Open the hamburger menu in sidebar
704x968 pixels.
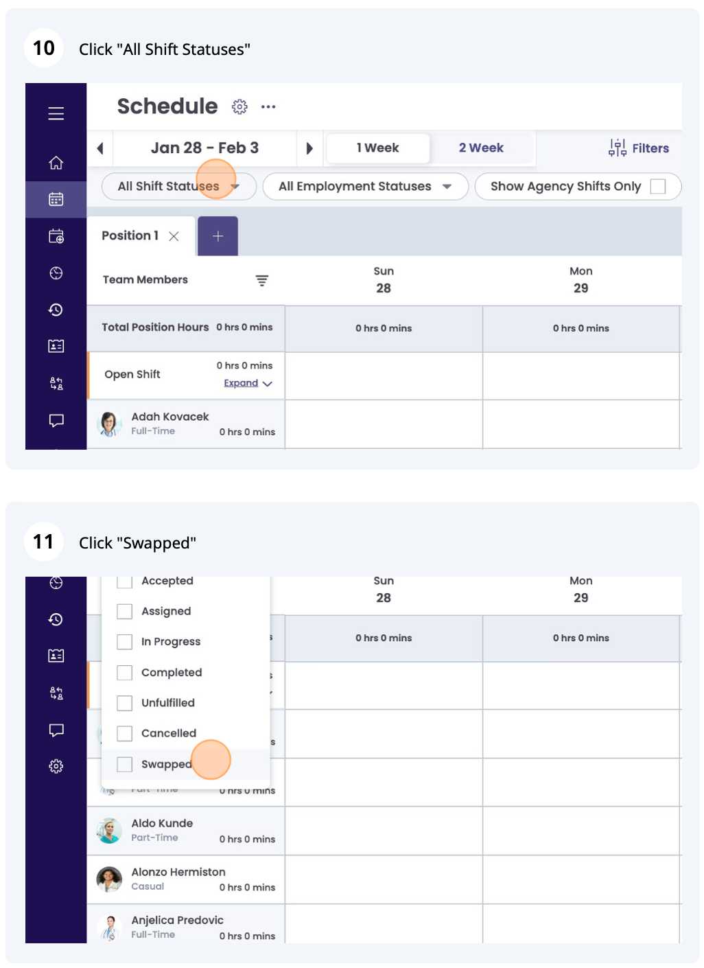(56, 113)
